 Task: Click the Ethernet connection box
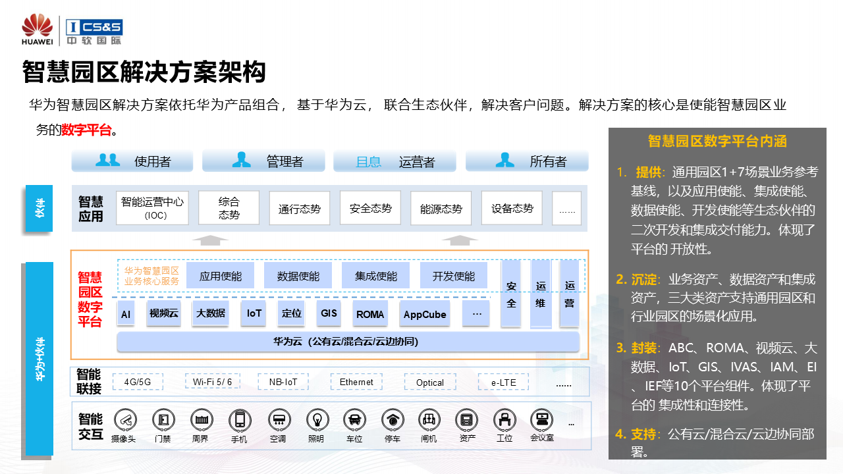[x=356, y=382]
